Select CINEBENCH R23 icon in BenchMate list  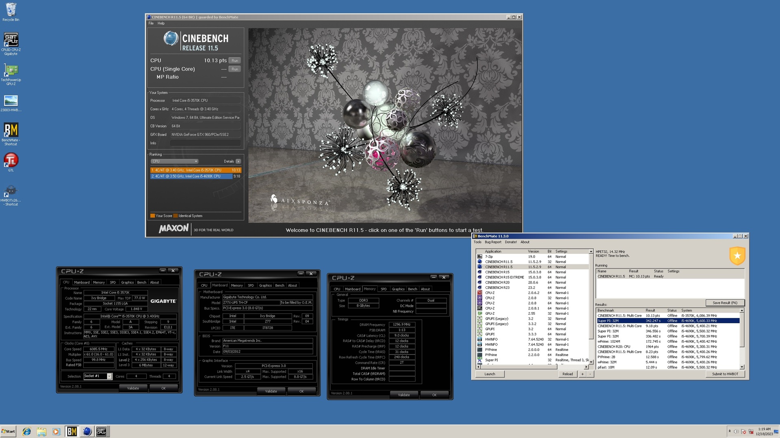coord(480,288)
